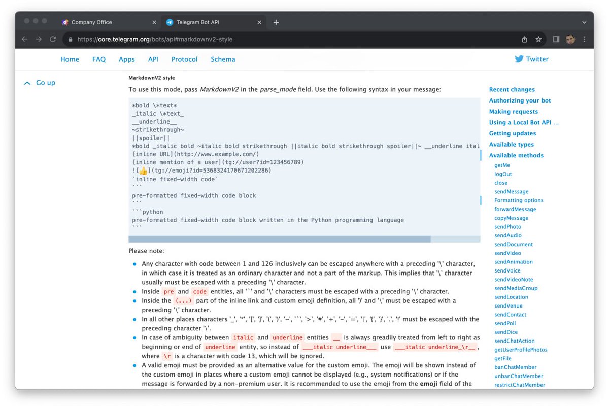This screenshot has height=408, width=609.
Task: Open sendVideo method link
Action: [x=508, y=253]
